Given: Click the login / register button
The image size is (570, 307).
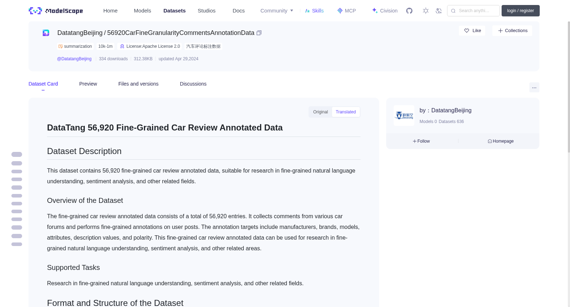Looking at the screenshot, I should point(520,11).
